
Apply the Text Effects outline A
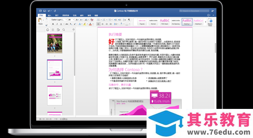80,24
